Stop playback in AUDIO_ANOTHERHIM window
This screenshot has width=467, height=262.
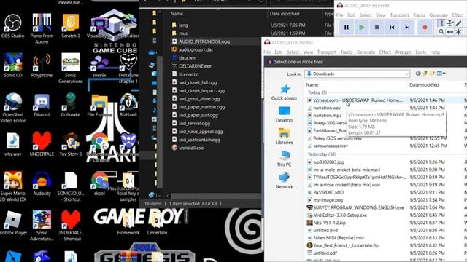377,28
